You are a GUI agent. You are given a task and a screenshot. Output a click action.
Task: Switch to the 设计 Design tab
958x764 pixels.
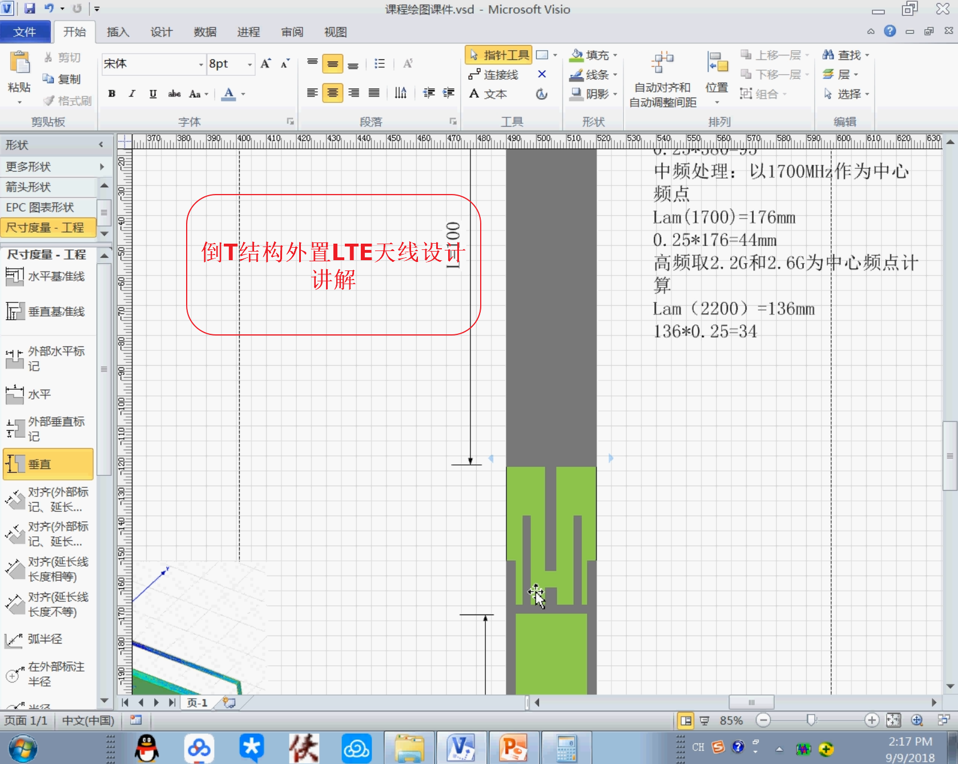click(x=162, y=32)
